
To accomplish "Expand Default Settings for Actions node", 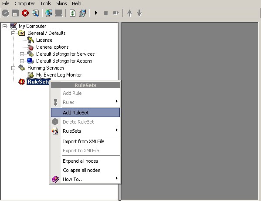I will point(22,61).
